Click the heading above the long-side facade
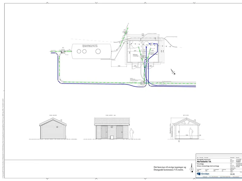This screenshot has width=242, height=181. 110,115
